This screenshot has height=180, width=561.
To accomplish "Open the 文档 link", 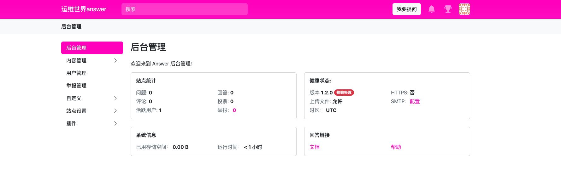I will coord(315,147).
